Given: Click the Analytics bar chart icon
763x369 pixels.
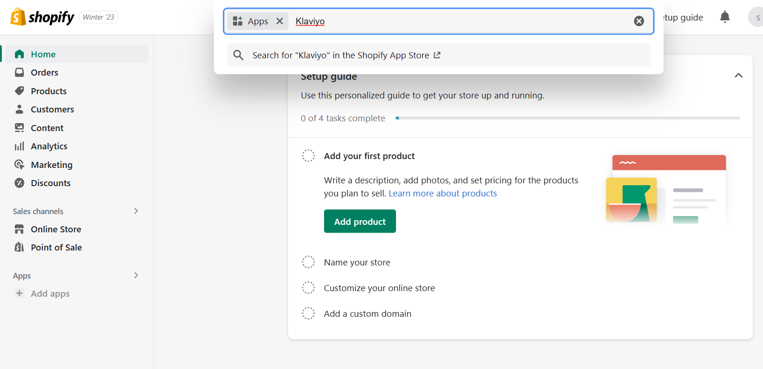Looking at the screenshot, I should pos(19,146).
